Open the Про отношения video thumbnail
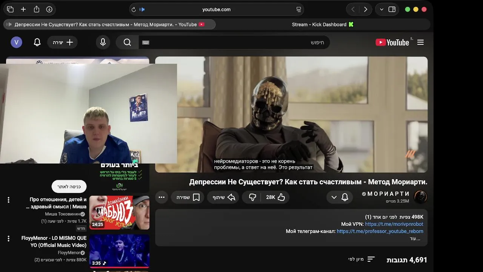 pyautogui.click(x=119, y=212)
